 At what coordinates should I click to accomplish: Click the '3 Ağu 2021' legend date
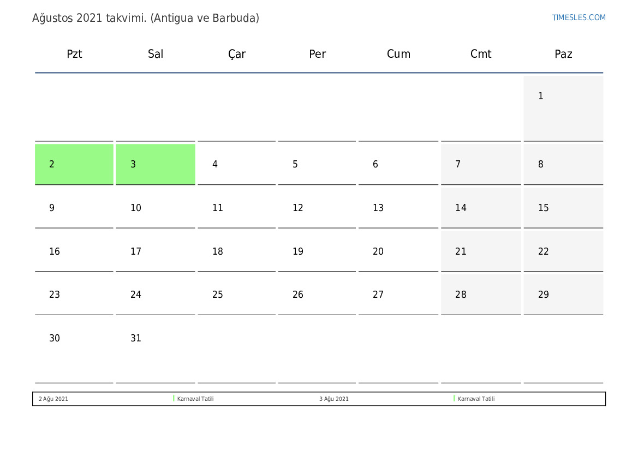[334, 399]
